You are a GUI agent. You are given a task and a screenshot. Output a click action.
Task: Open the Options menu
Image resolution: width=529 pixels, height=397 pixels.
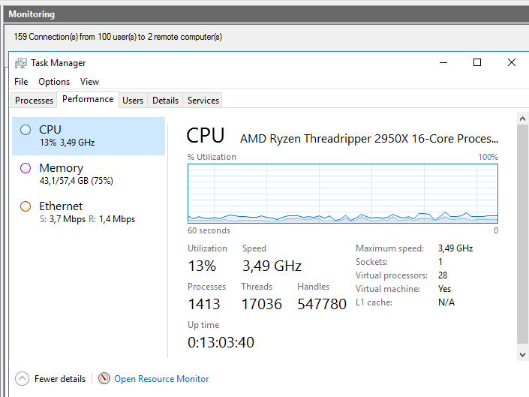pos(54,82)
